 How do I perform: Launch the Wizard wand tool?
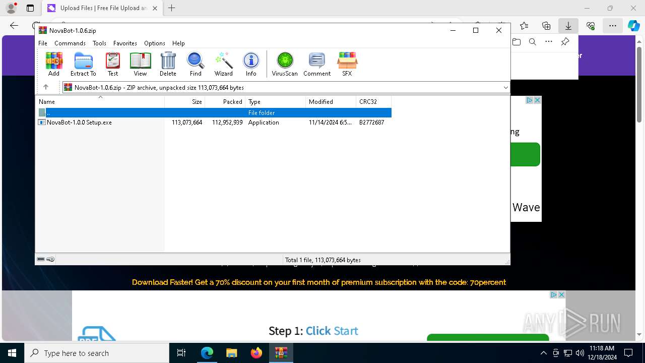tap(223, 64)
